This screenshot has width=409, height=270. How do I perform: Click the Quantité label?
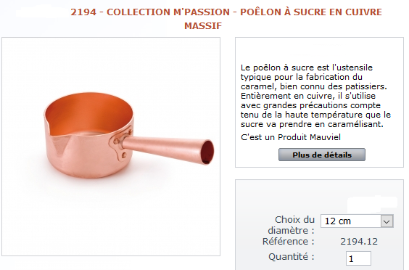[x=292, y=257]
